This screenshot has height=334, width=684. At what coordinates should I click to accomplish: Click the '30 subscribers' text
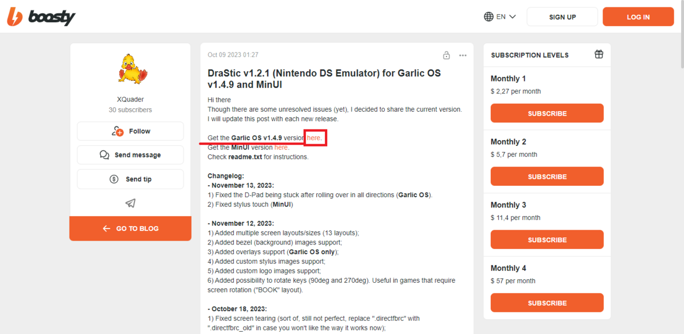[130, 110]
